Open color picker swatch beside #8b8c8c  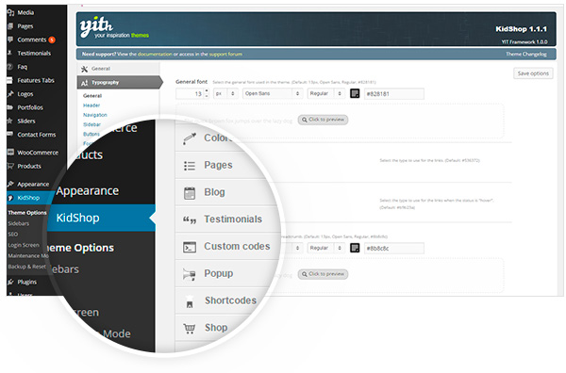[x=355, y=248]
